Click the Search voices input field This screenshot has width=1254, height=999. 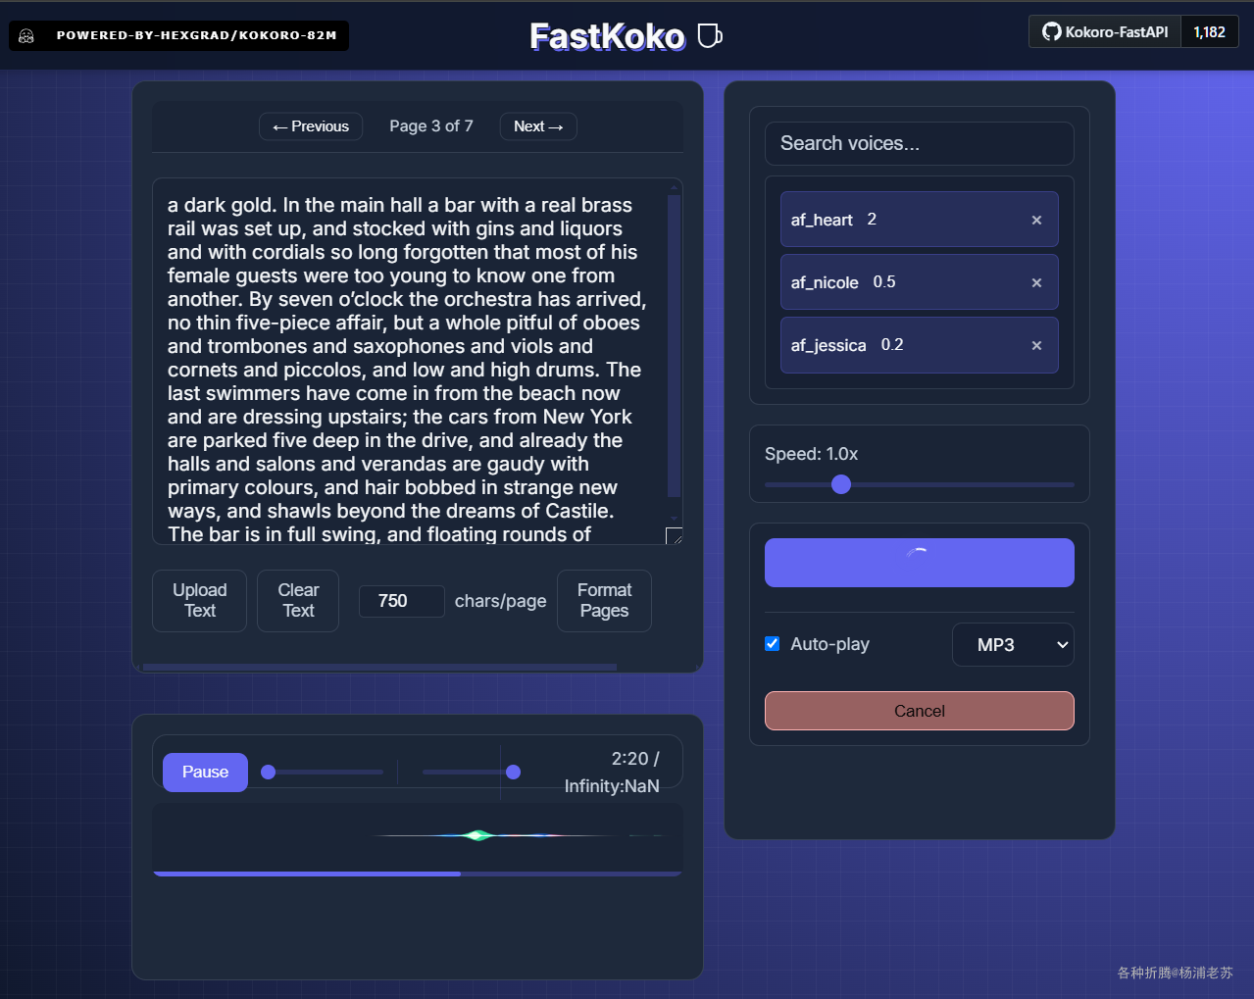920,143
